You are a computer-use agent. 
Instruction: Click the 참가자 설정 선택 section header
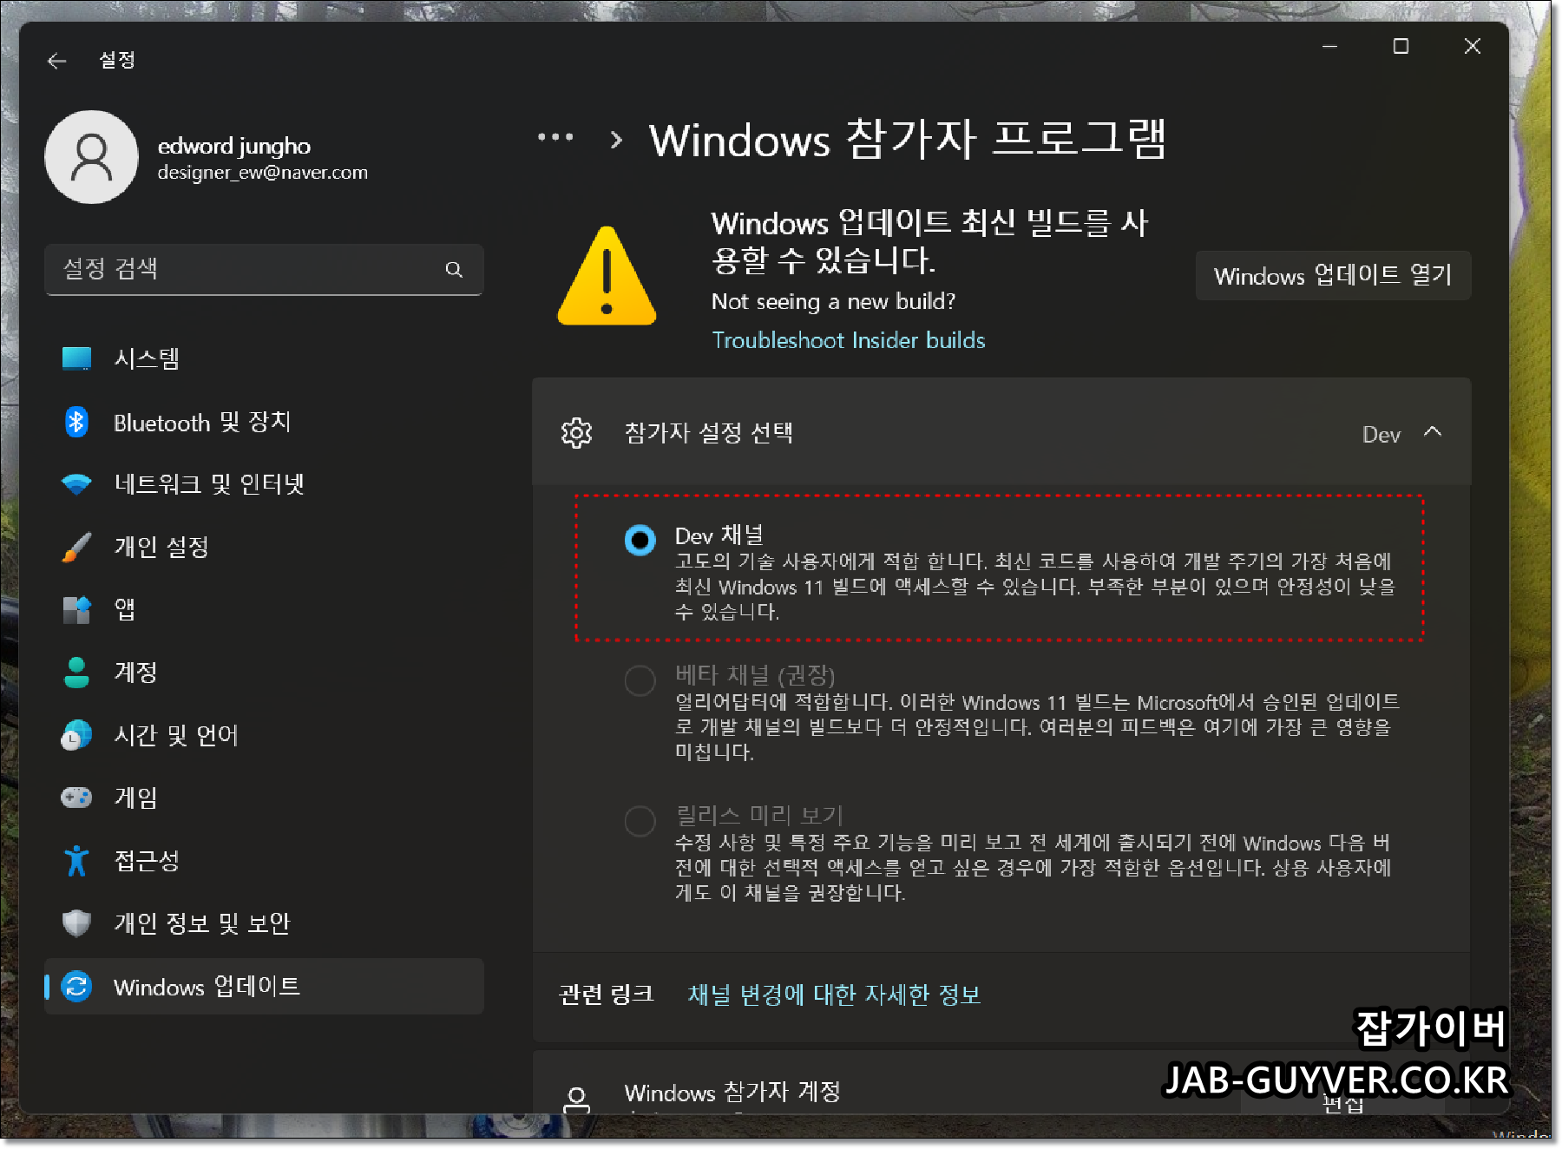point(1001,432)
